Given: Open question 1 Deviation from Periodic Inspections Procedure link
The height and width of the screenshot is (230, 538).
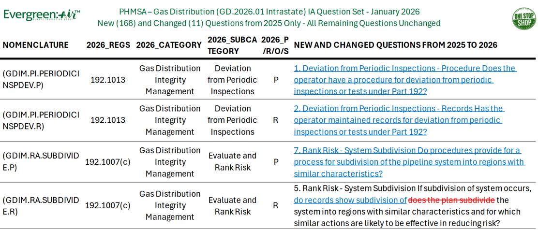Looking at the screenshot, I should 404,80.
